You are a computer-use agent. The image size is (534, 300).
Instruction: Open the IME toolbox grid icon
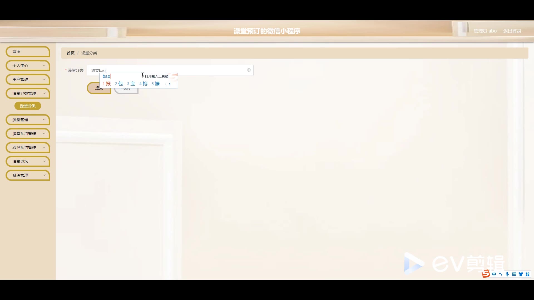pyautogui.click(x=527, y=274)
